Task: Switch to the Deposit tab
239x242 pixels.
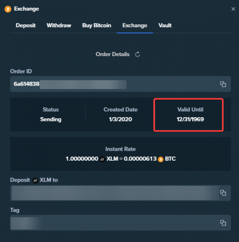Action: tap(26, 26)
